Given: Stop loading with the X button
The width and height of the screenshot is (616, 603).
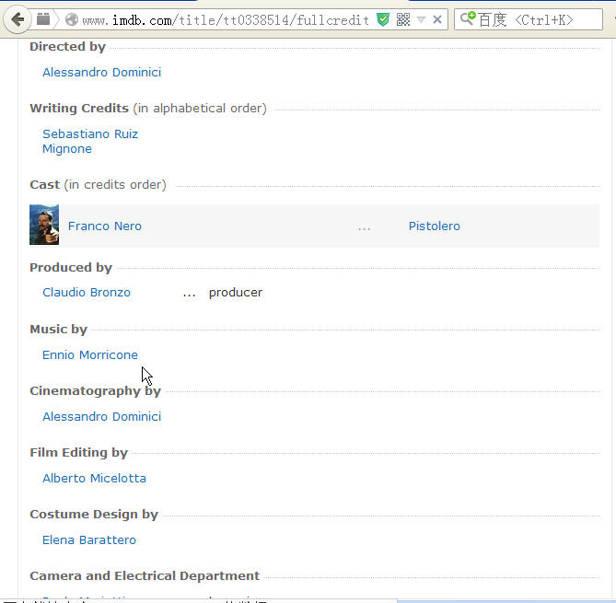Looking at the screenshot, I should (437, 19).
